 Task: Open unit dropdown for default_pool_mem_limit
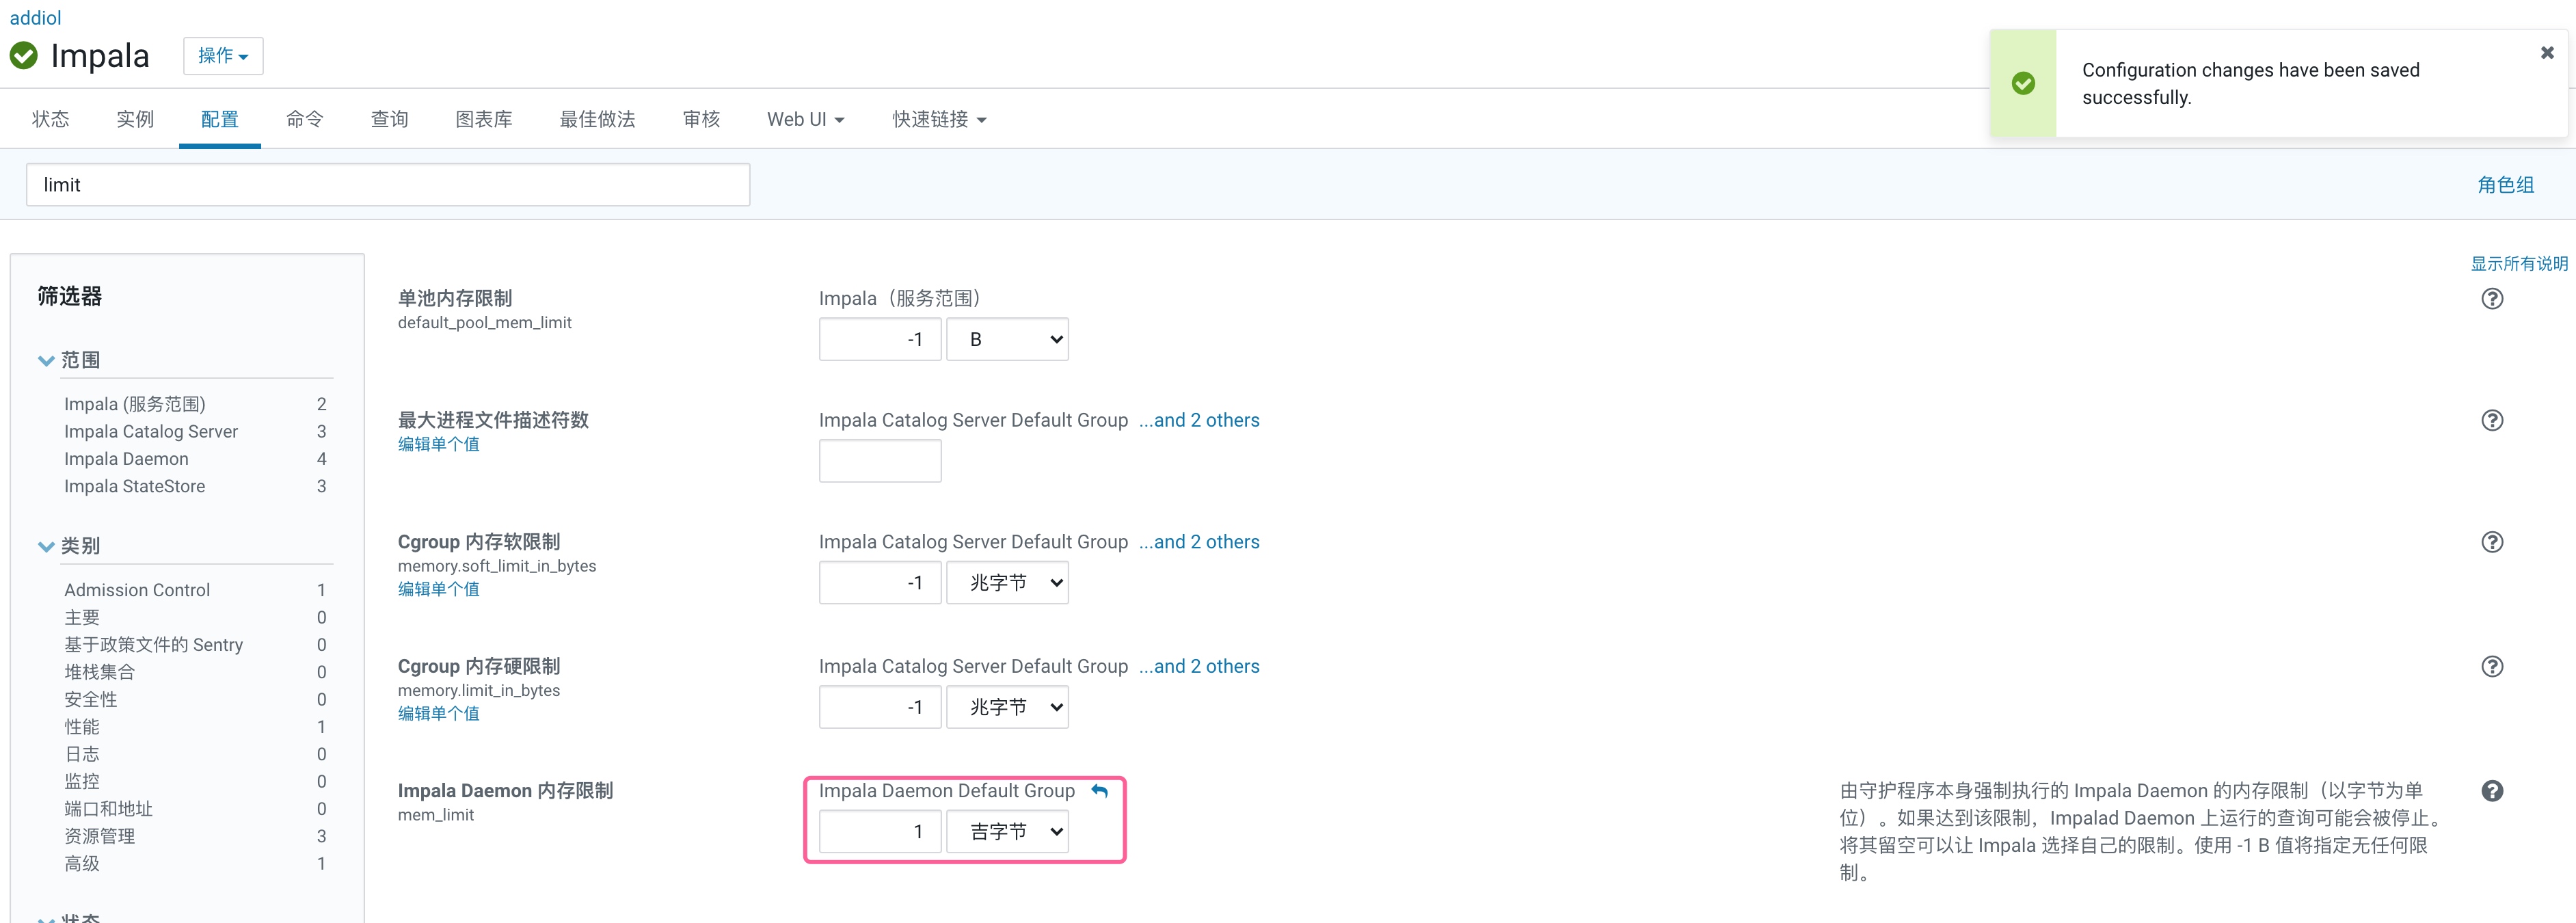pos(1007,340)
